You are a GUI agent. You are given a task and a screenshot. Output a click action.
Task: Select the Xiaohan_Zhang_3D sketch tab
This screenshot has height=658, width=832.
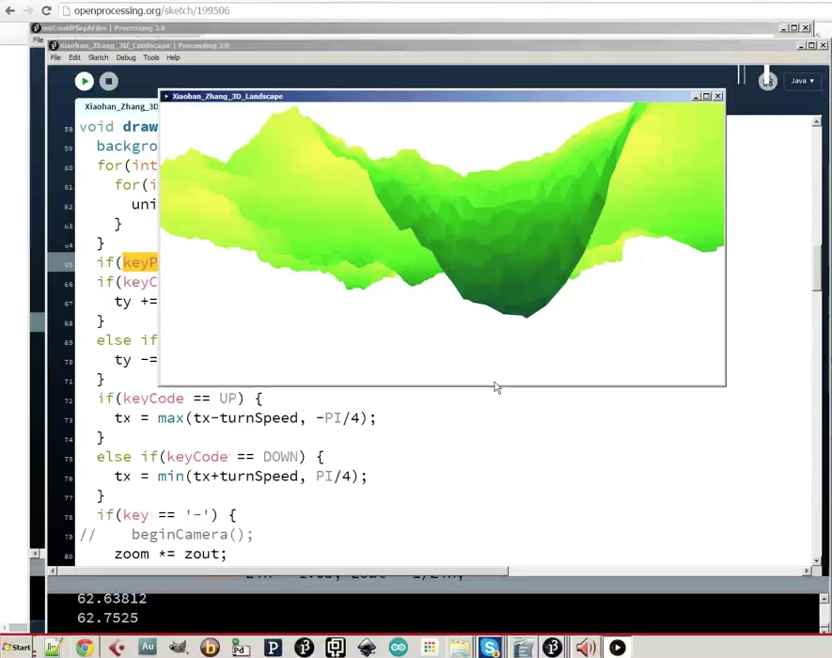(121, 106)
